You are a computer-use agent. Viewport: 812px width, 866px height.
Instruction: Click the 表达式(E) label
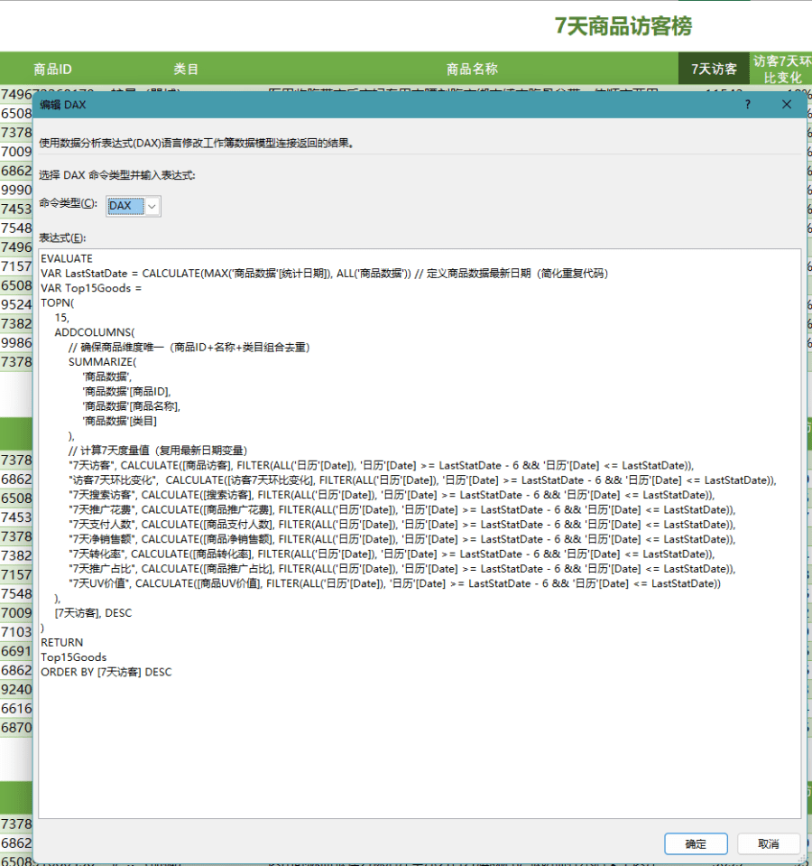[62, 237]
